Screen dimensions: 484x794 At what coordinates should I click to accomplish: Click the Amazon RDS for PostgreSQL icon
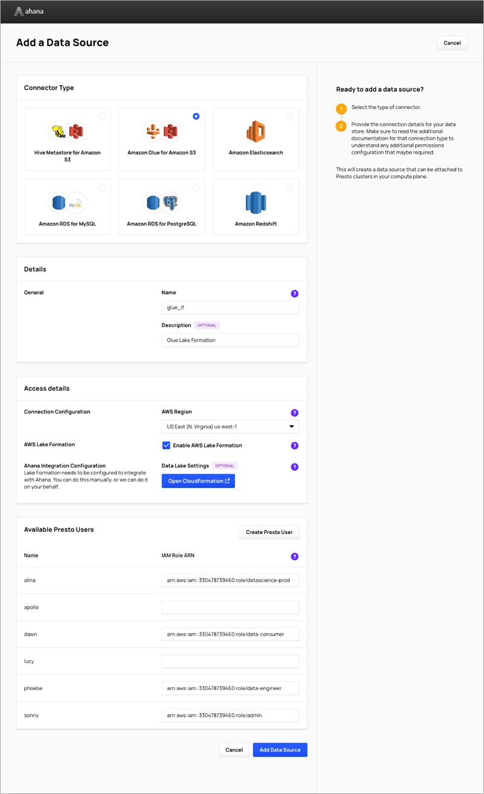[162, 203]
